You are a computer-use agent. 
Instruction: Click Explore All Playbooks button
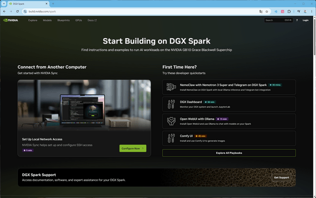click(x=229, y=153)
